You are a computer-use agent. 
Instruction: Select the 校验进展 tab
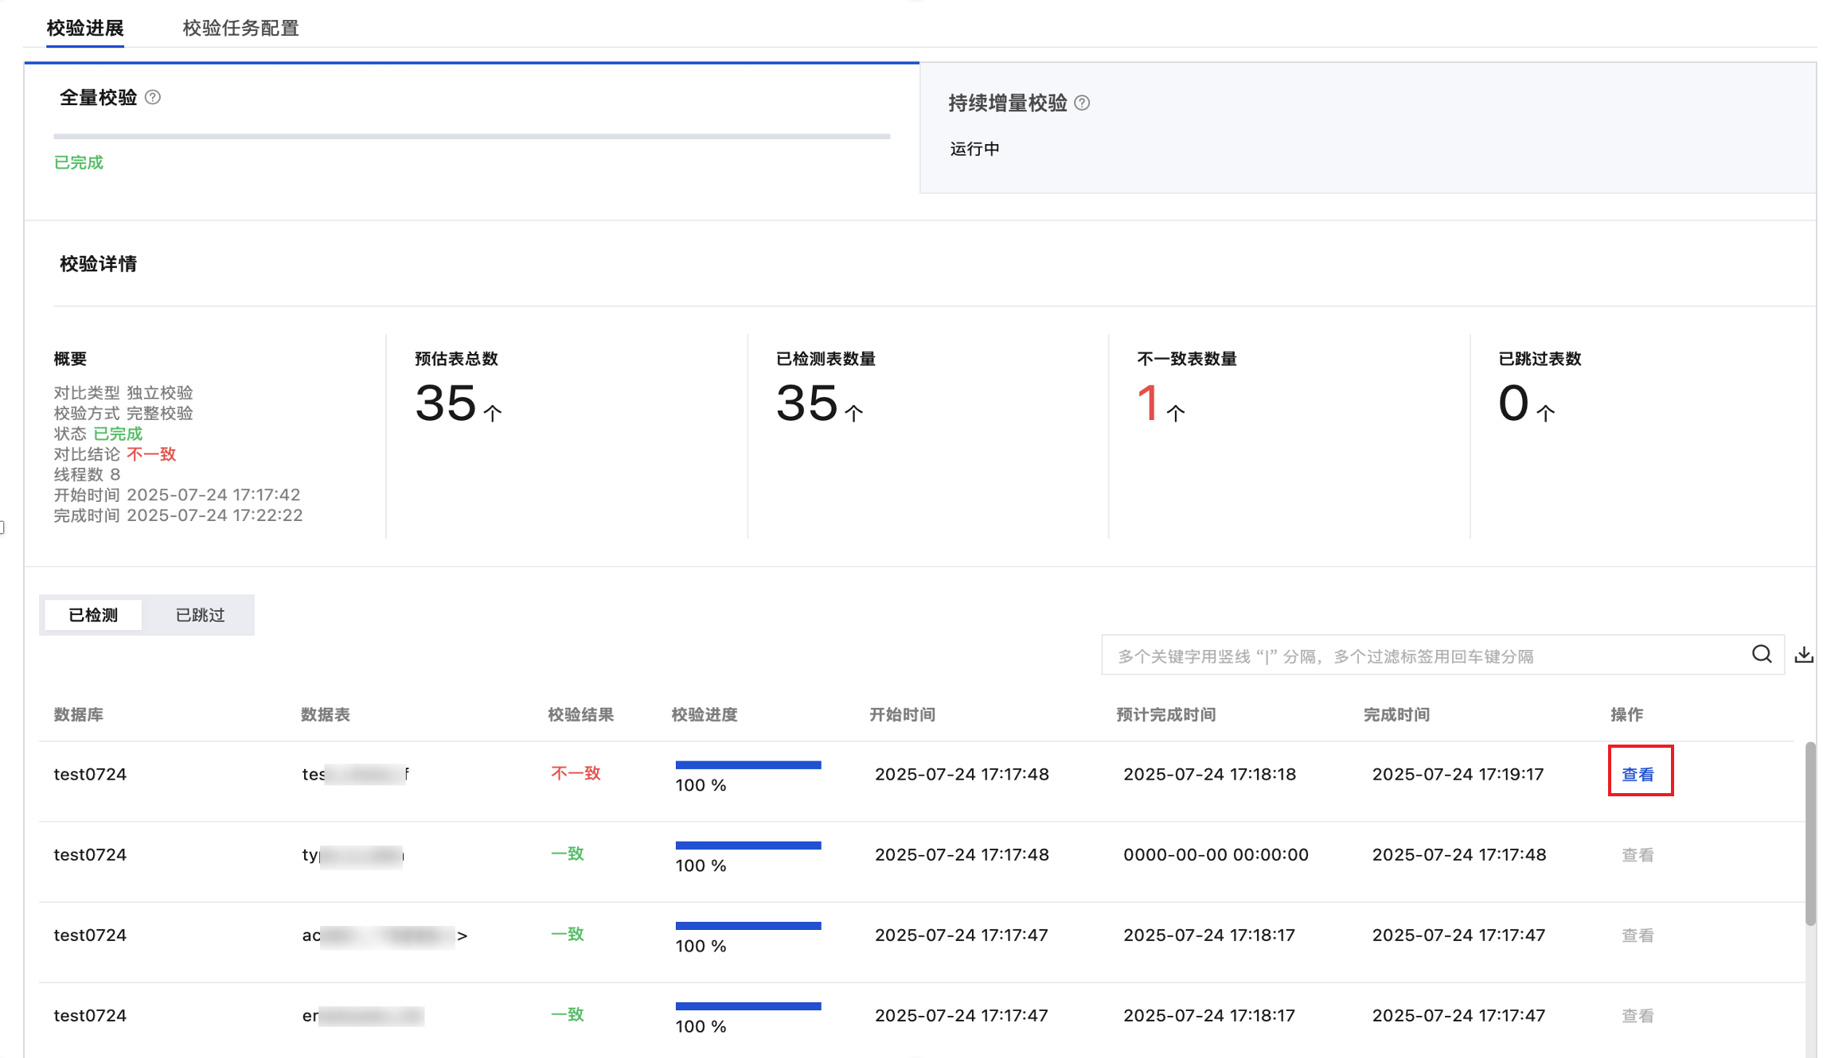pos(85,28)
